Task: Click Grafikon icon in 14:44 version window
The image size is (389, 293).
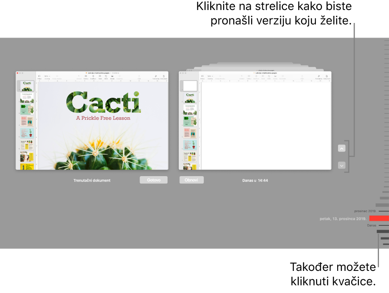Action: (256, 77)
